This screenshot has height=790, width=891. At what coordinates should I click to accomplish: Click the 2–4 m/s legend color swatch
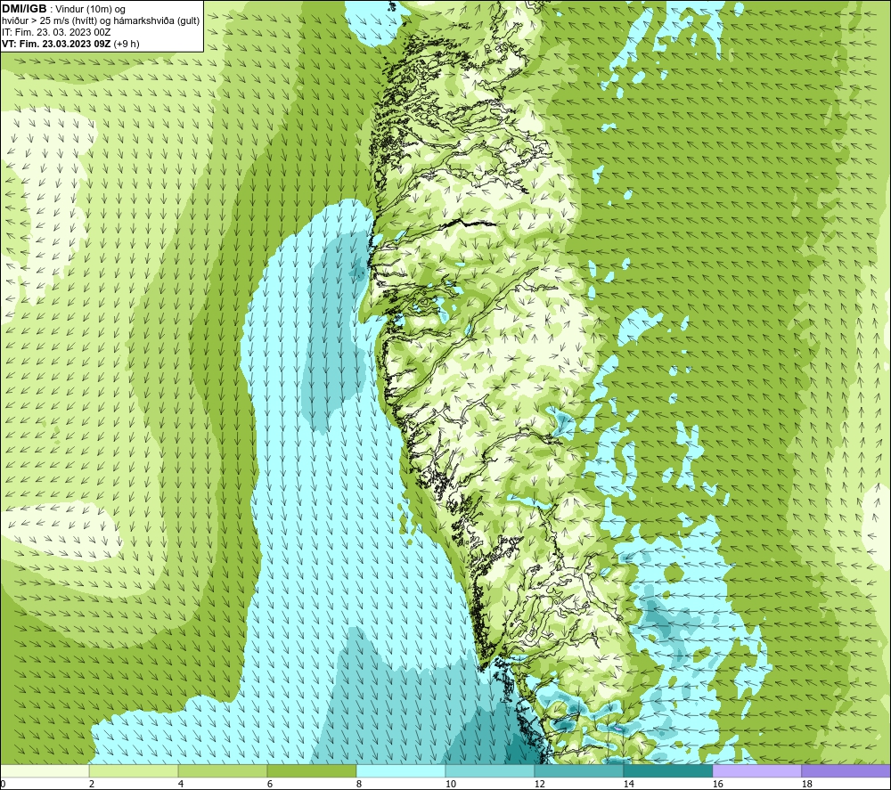pyautogui.click(x=134, y=771)
